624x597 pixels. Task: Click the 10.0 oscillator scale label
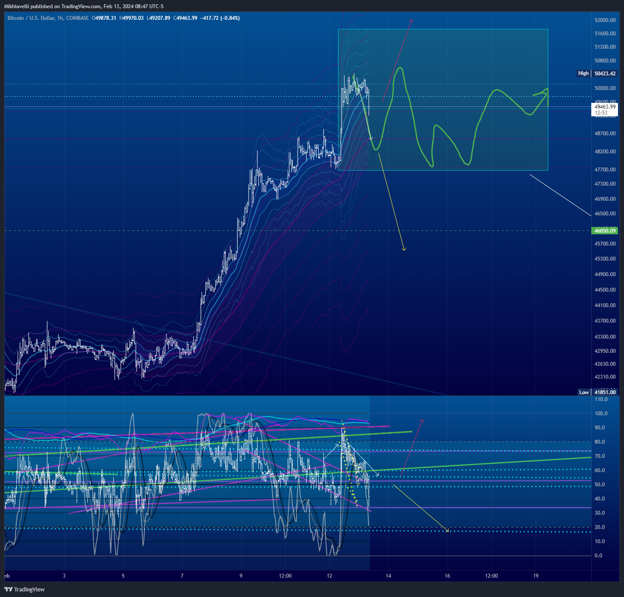tap(600, 541)
